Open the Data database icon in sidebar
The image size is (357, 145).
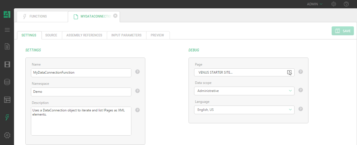(x=7, y=82)
